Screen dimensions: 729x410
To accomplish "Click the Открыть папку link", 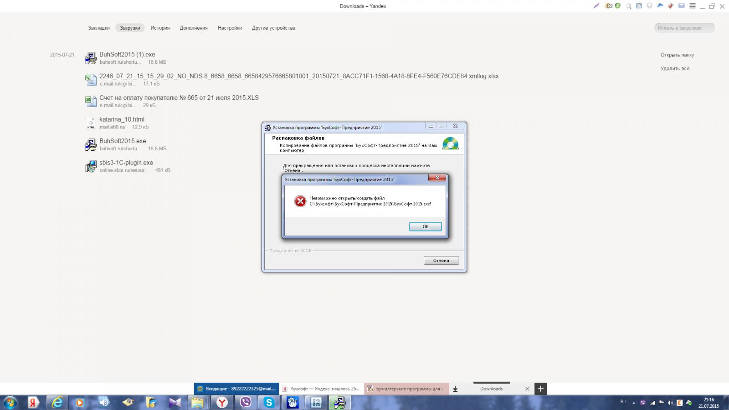I will point(677,55).
